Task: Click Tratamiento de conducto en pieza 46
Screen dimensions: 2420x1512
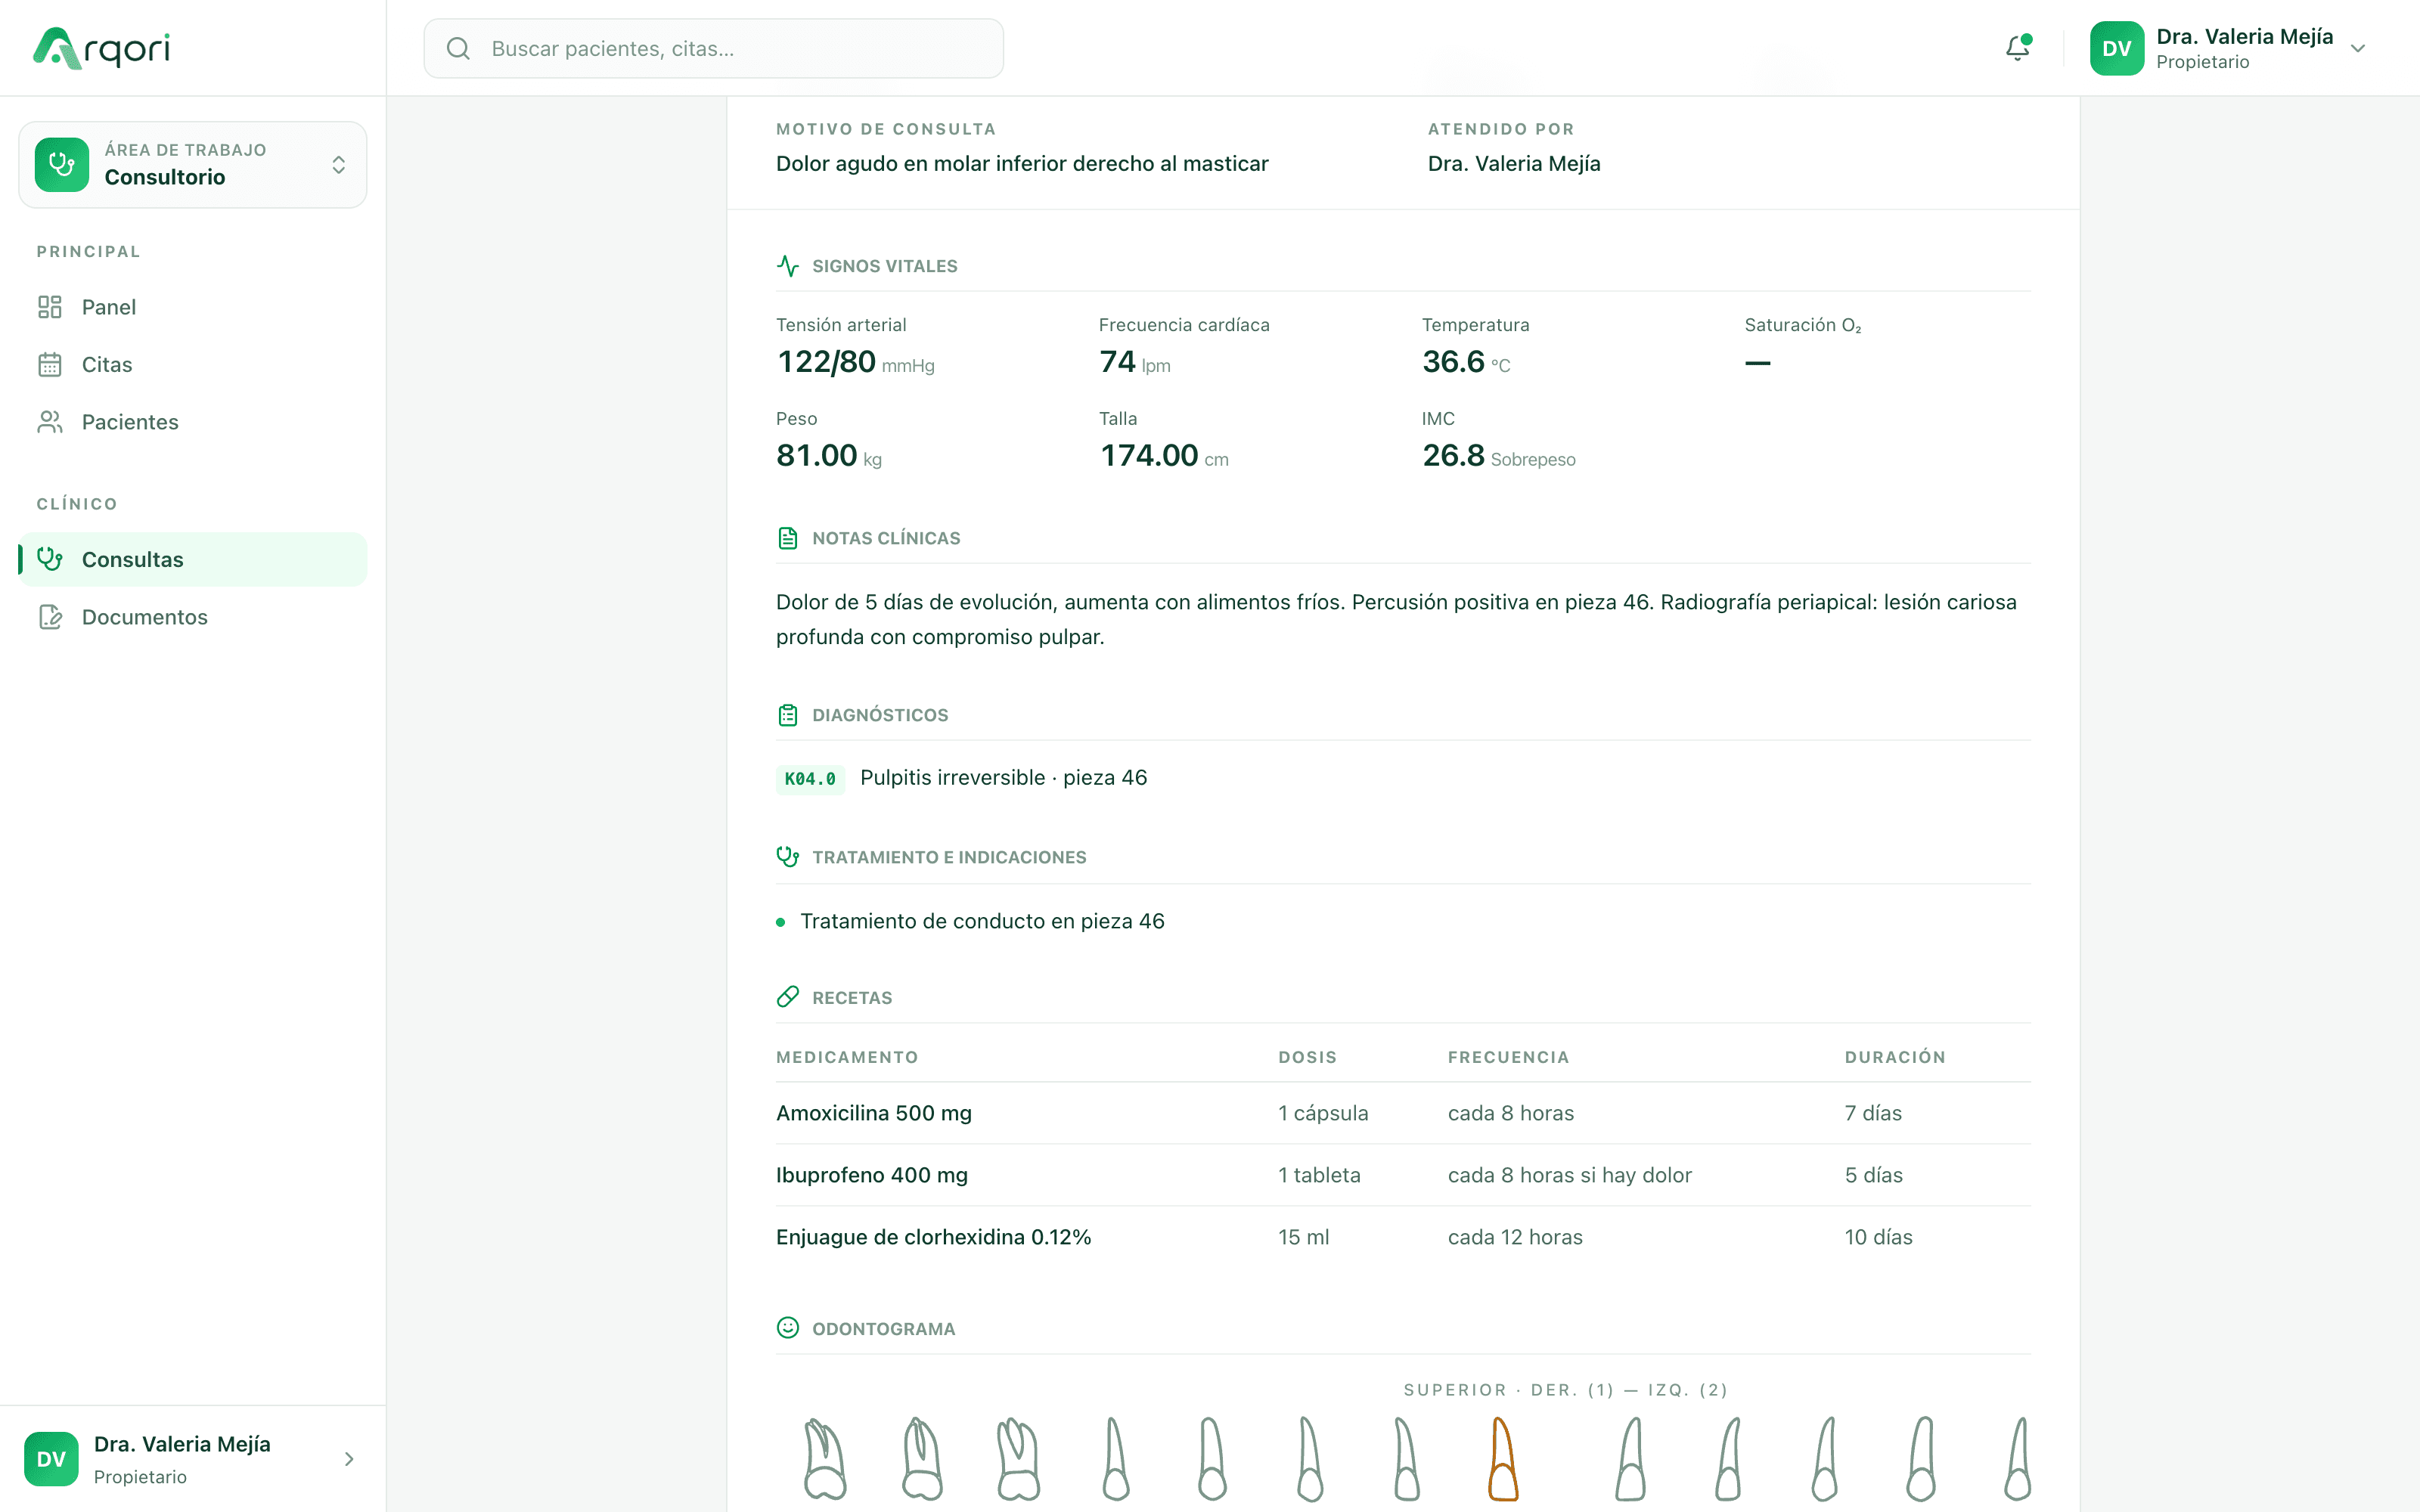Action: point(982,921)
